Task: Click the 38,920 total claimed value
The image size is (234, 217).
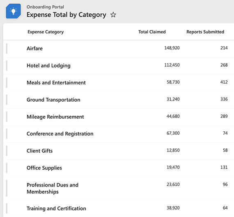Action: (x=173, y=208)
